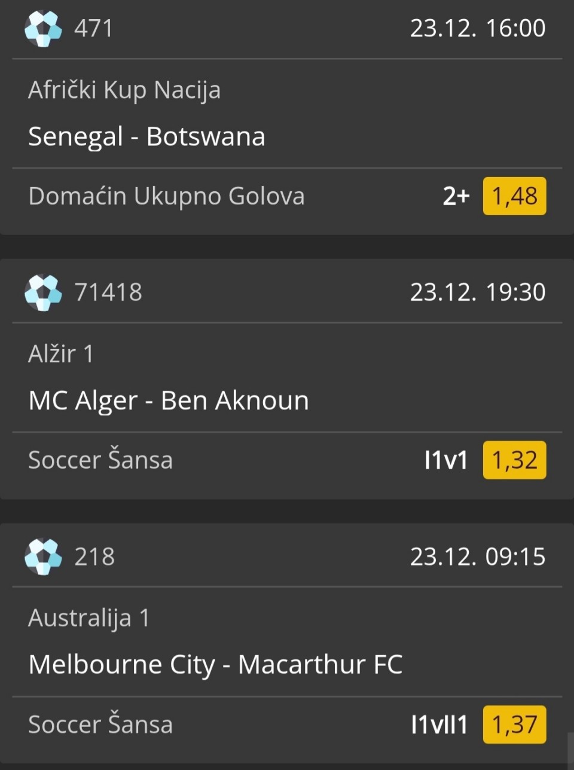The width and height of the screenshot is (574, 770).
Task: Click the match code 71418
Action: (108, 292)
